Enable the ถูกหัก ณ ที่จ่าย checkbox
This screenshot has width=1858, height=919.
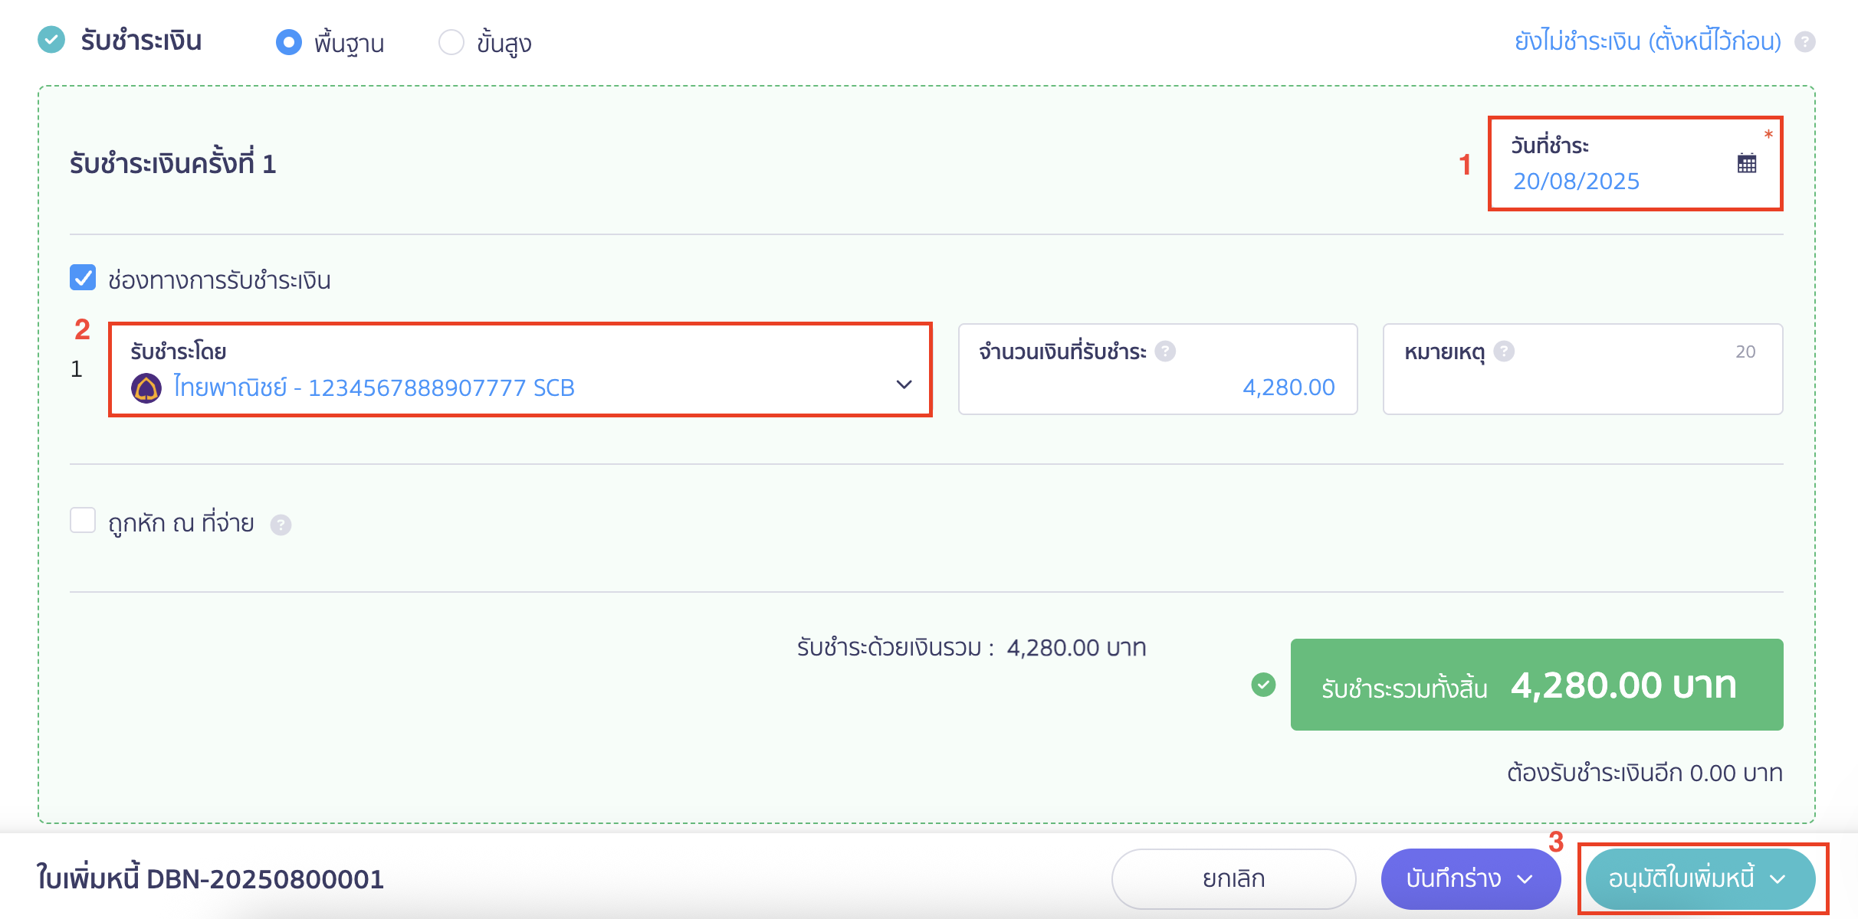[83, 521]
